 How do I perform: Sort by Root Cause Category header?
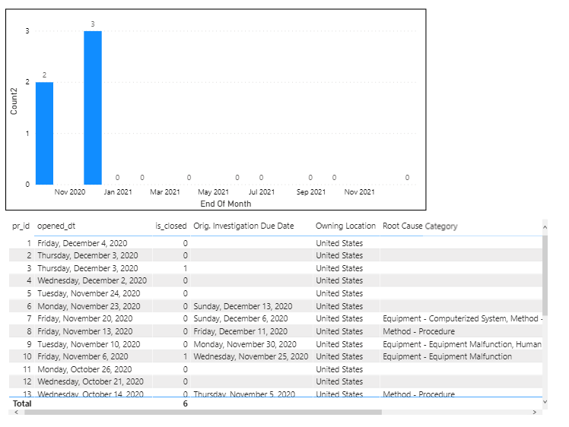[x=420, y=226]
